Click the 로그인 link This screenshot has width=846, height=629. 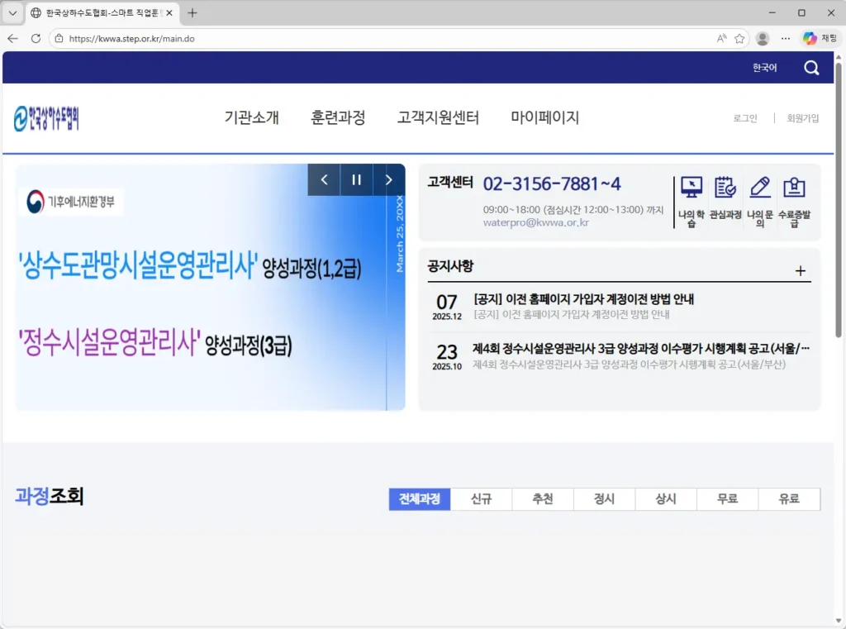coord(744,118)
